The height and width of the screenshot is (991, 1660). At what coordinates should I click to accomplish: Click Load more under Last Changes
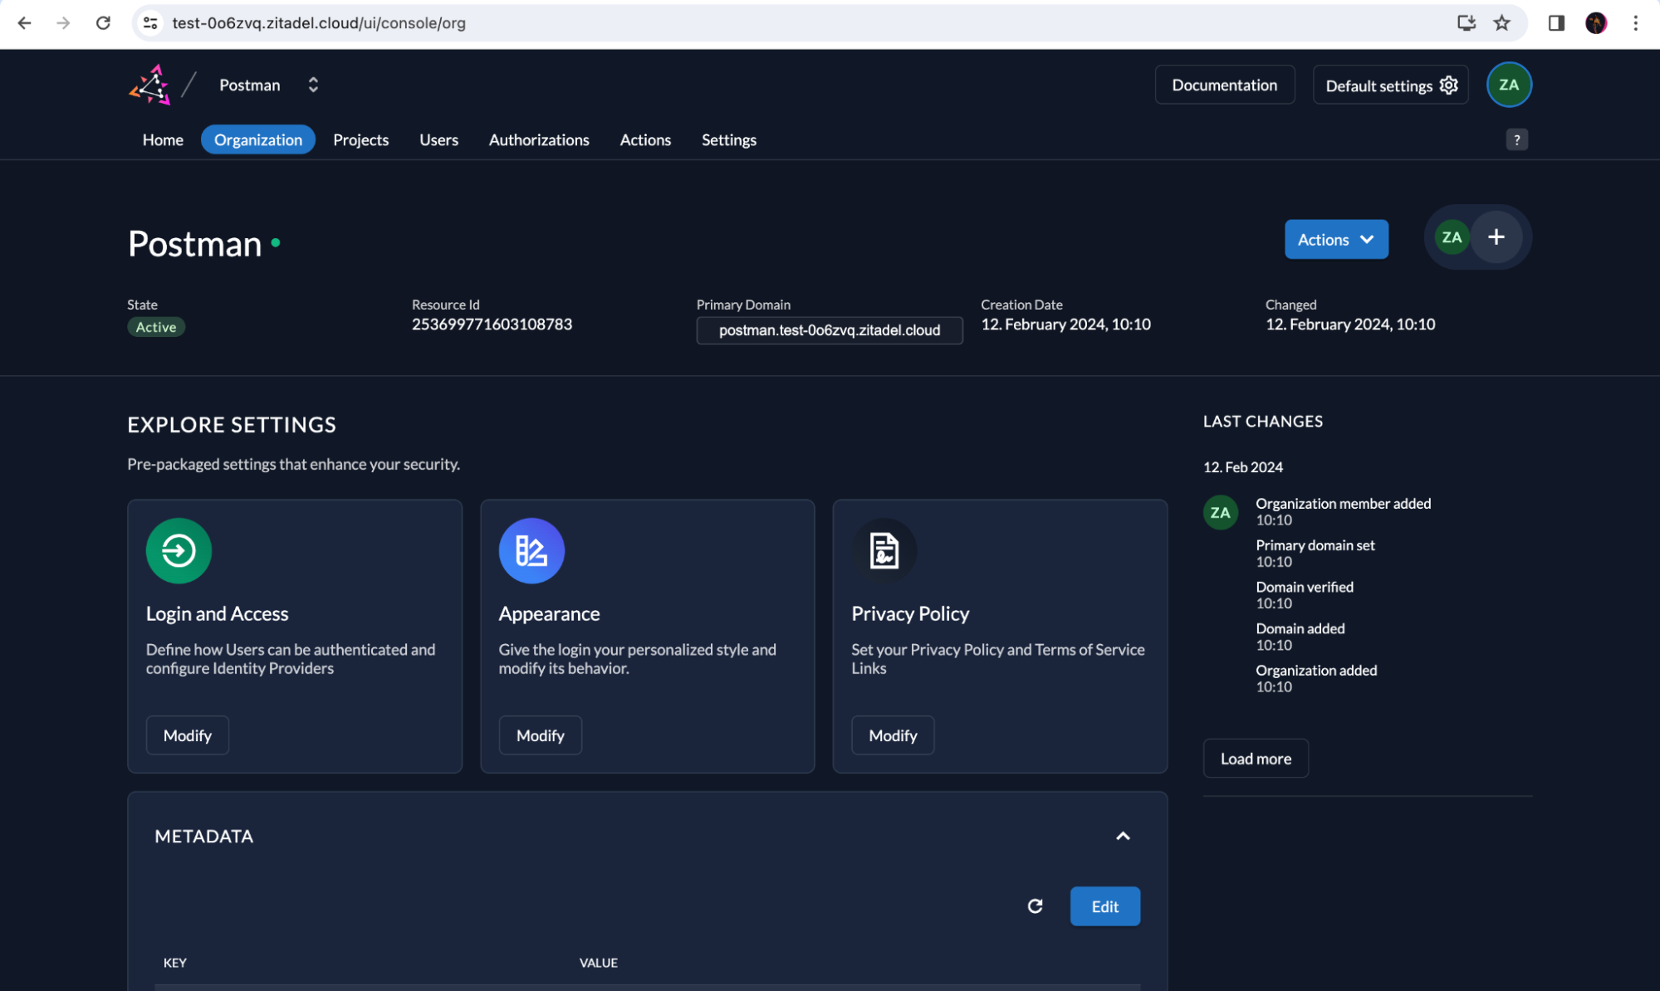coord(1255,758)
